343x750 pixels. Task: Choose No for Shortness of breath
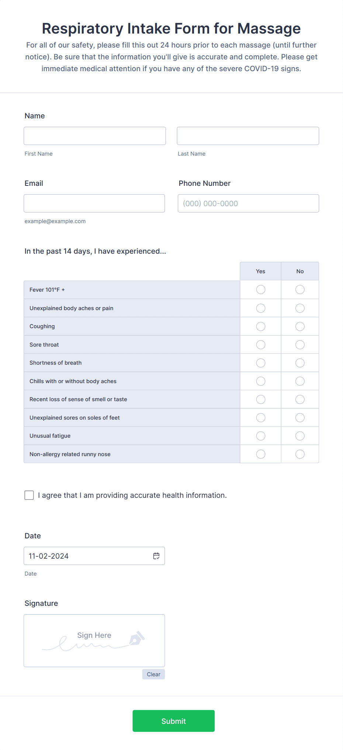(x=300, y=363)
